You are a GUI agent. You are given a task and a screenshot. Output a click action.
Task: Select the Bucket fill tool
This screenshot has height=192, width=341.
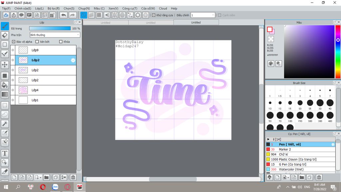tap(5, 85)
